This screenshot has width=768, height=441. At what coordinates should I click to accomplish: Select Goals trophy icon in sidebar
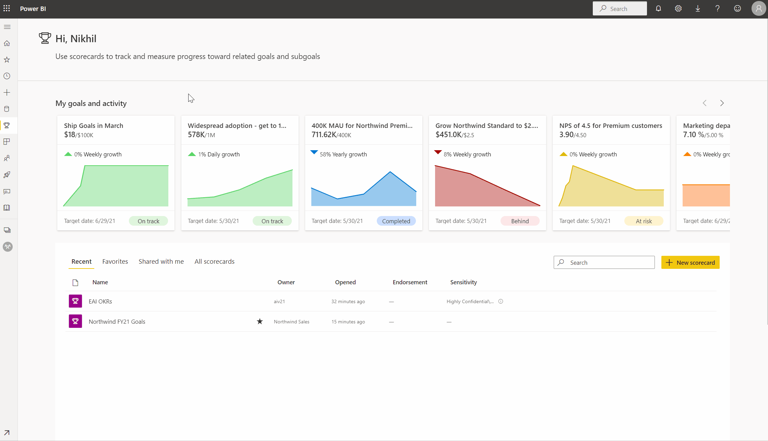pos(7,126)
